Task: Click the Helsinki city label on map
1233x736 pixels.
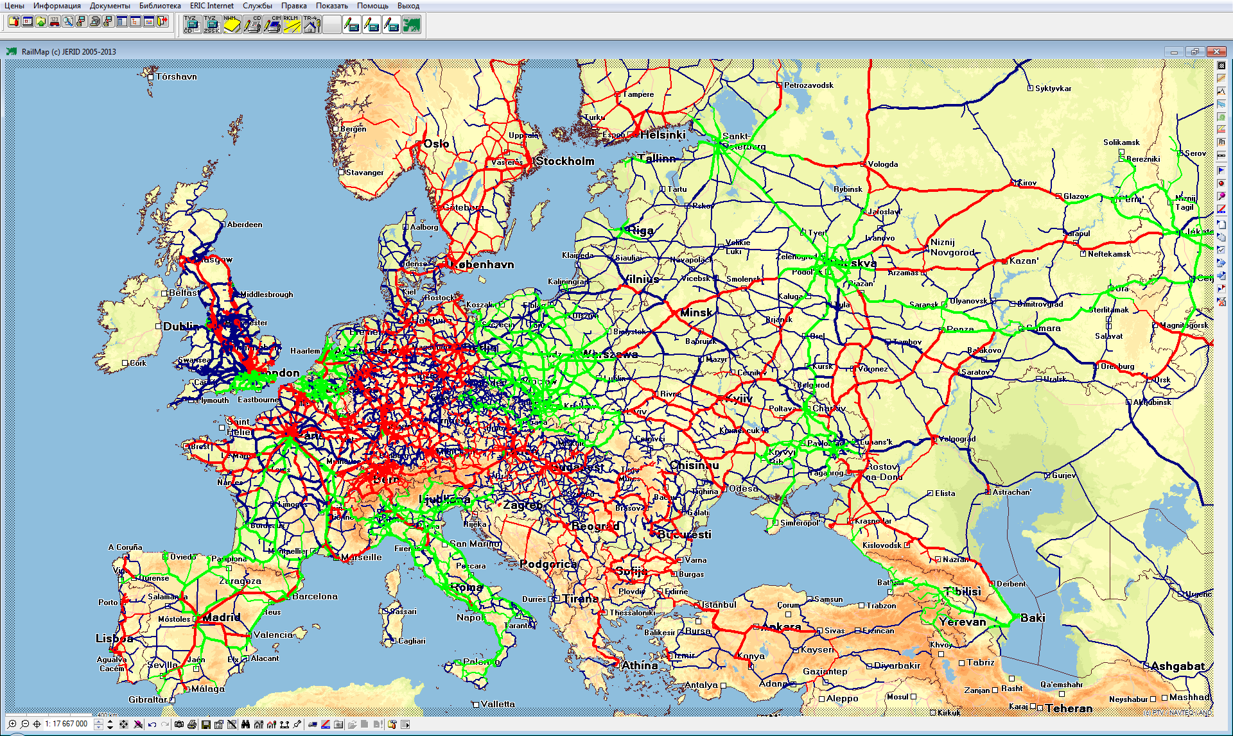Action: click(x=663, y=135)
